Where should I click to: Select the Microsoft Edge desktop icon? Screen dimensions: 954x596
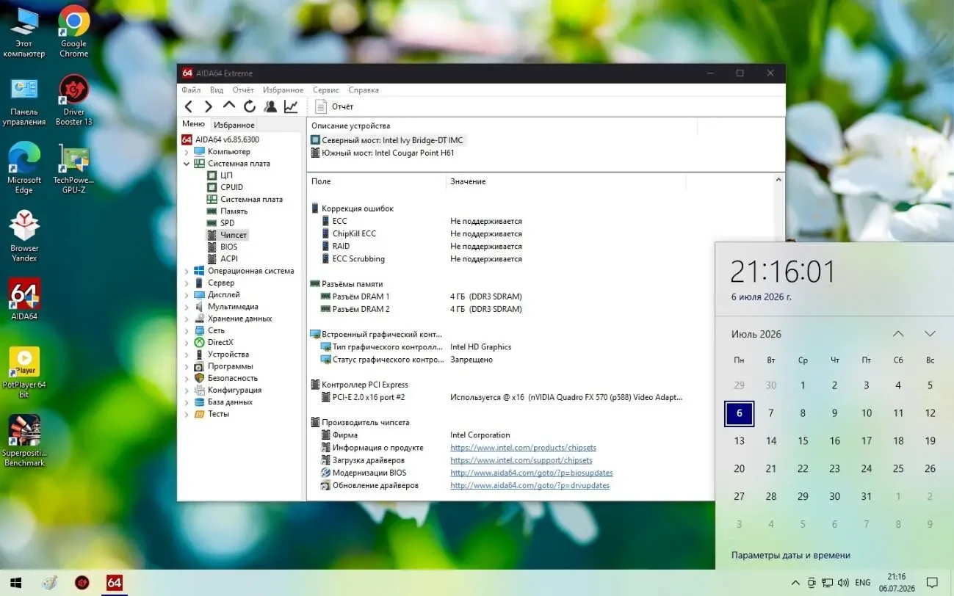24,169
